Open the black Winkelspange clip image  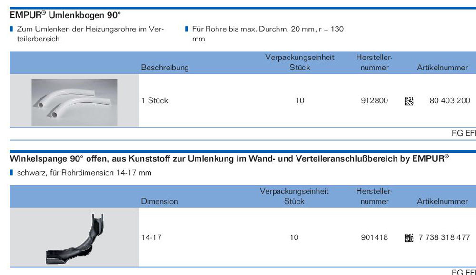coord(75,238)
